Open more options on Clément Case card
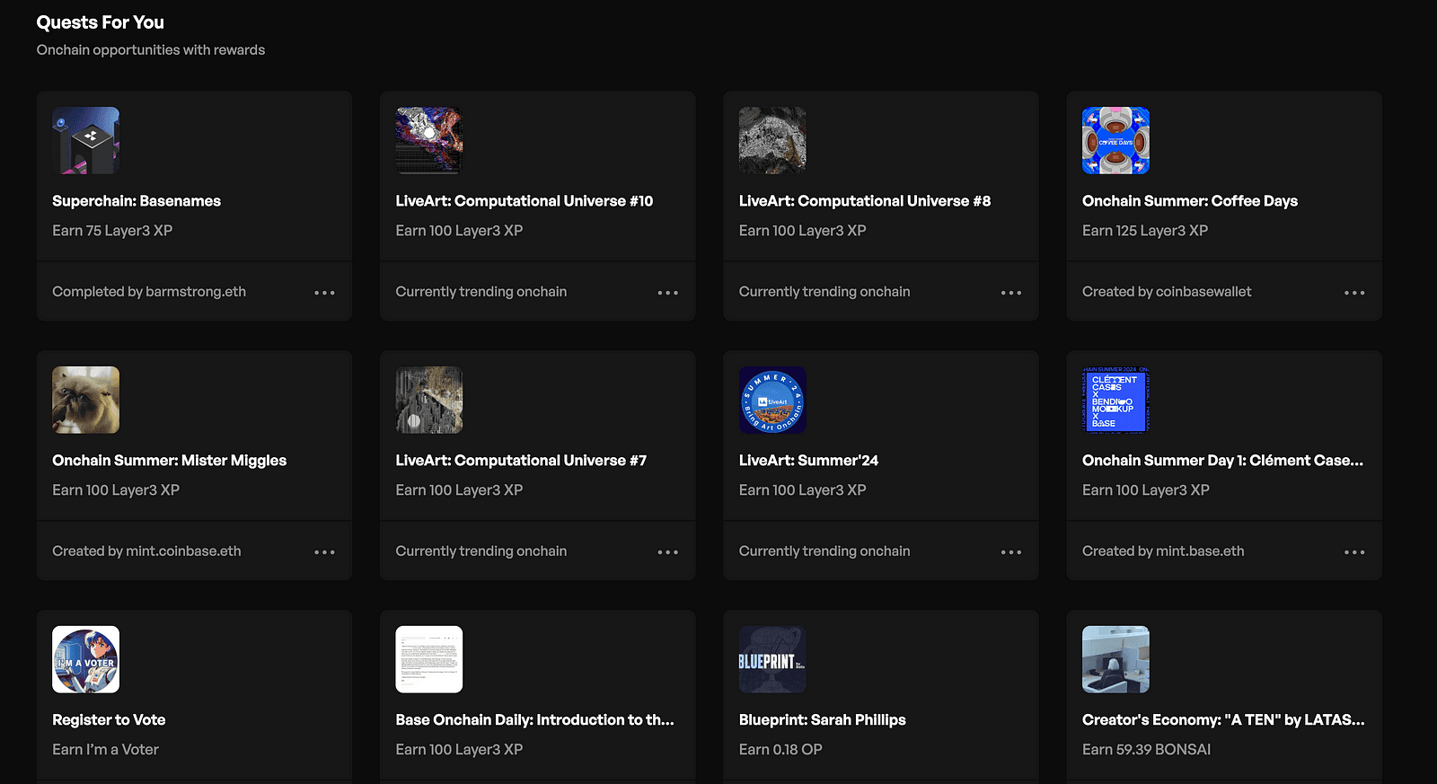The width and height of the screenshot is (1437, 784). point(1354,552)
